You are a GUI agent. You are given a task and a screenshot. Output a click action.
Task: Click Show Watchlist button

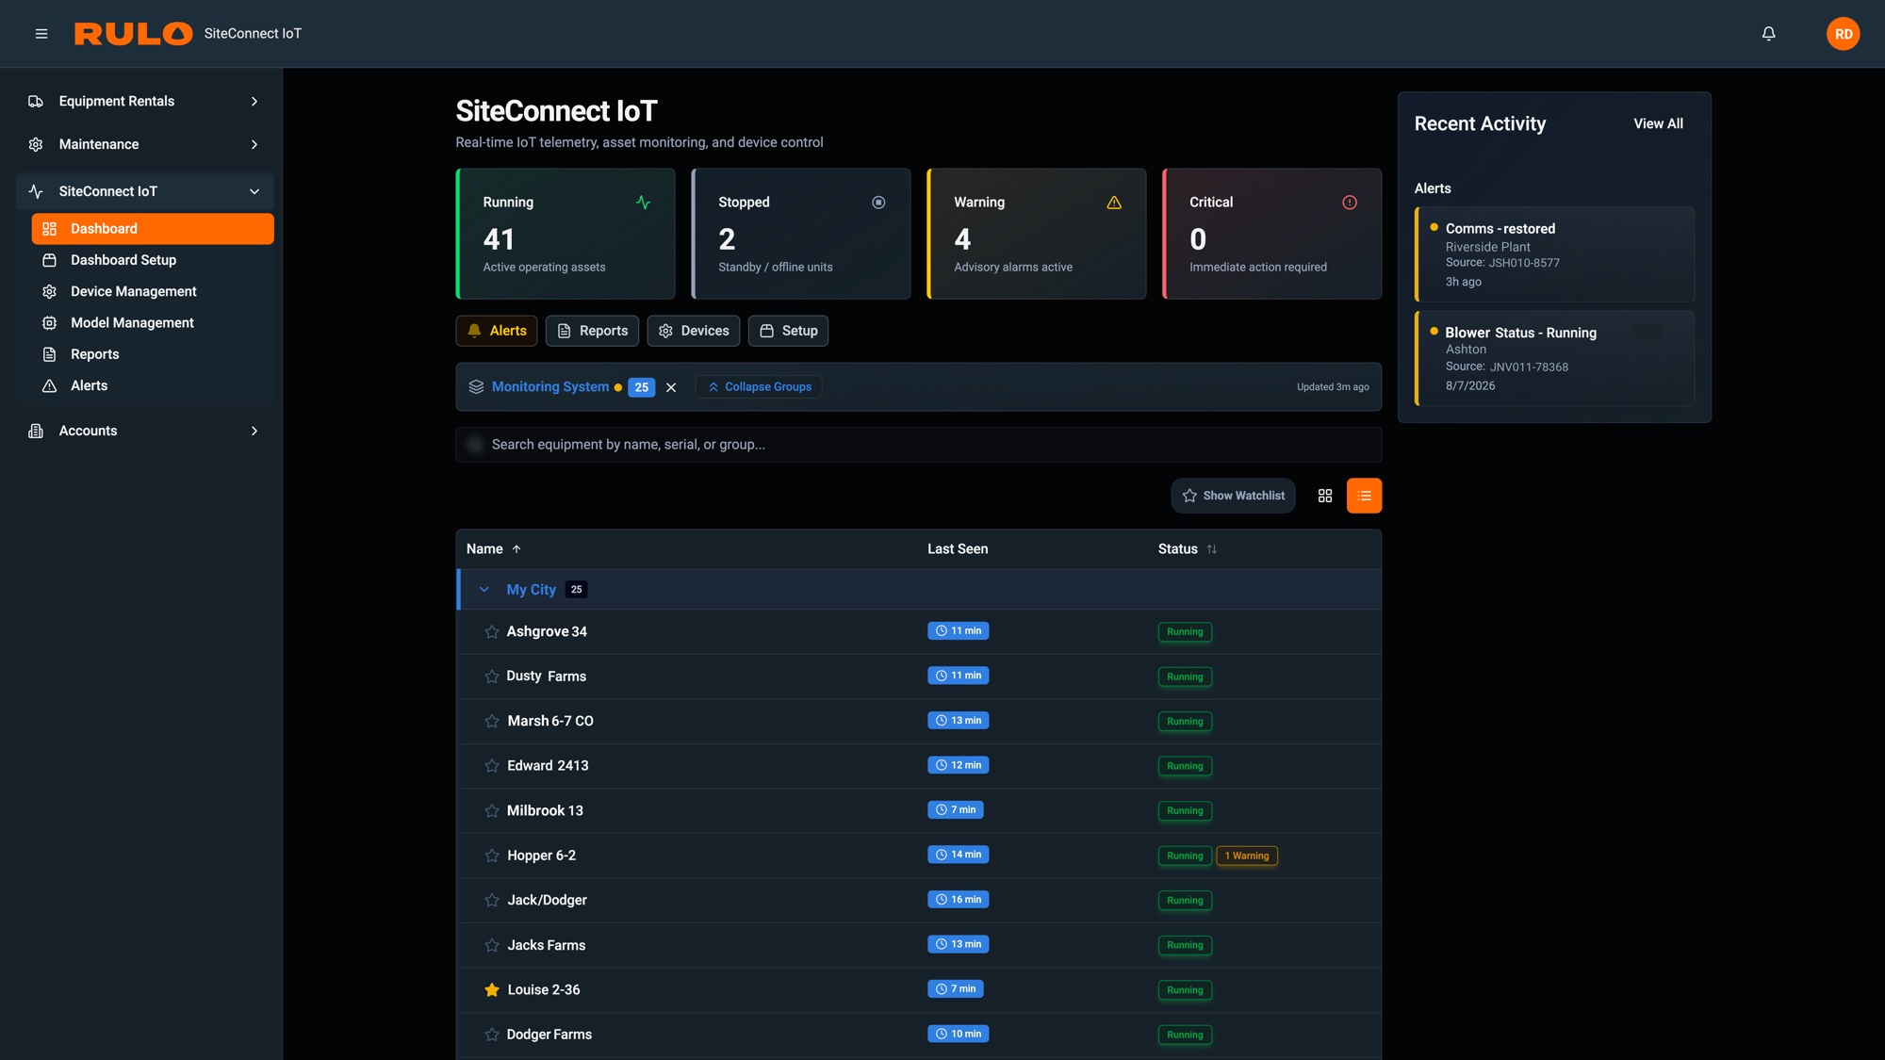[1233, 496]
